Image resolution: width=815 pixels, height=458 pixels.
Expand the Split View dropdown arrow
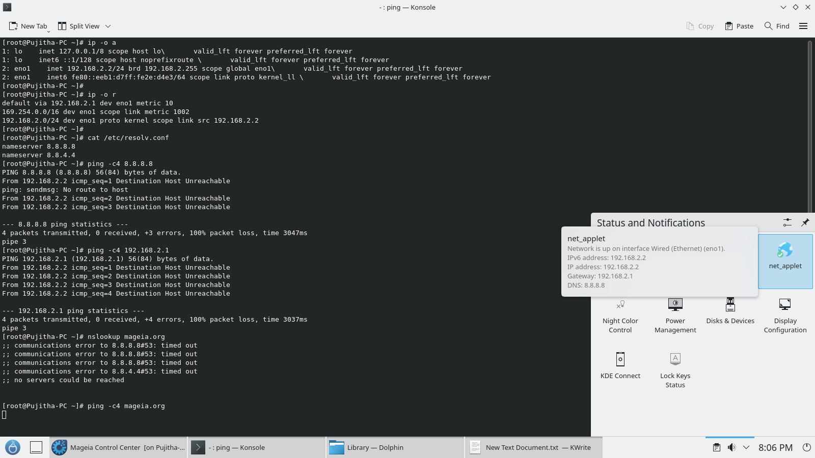coord(108,26)
